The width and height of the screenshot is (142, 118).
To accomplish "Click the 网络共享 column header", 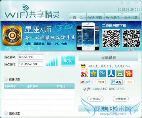I will tap(11, 86).
